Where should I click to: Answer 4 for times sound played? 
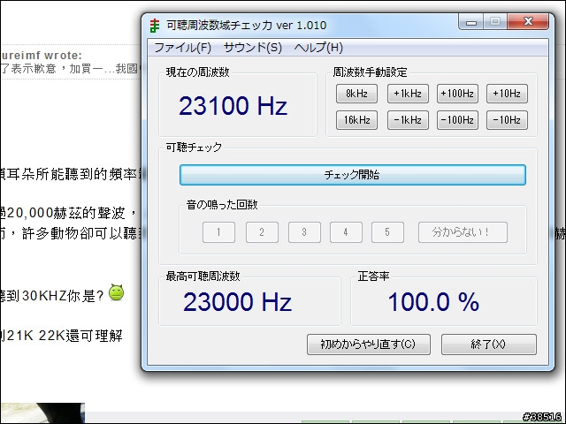pos(346,232)
